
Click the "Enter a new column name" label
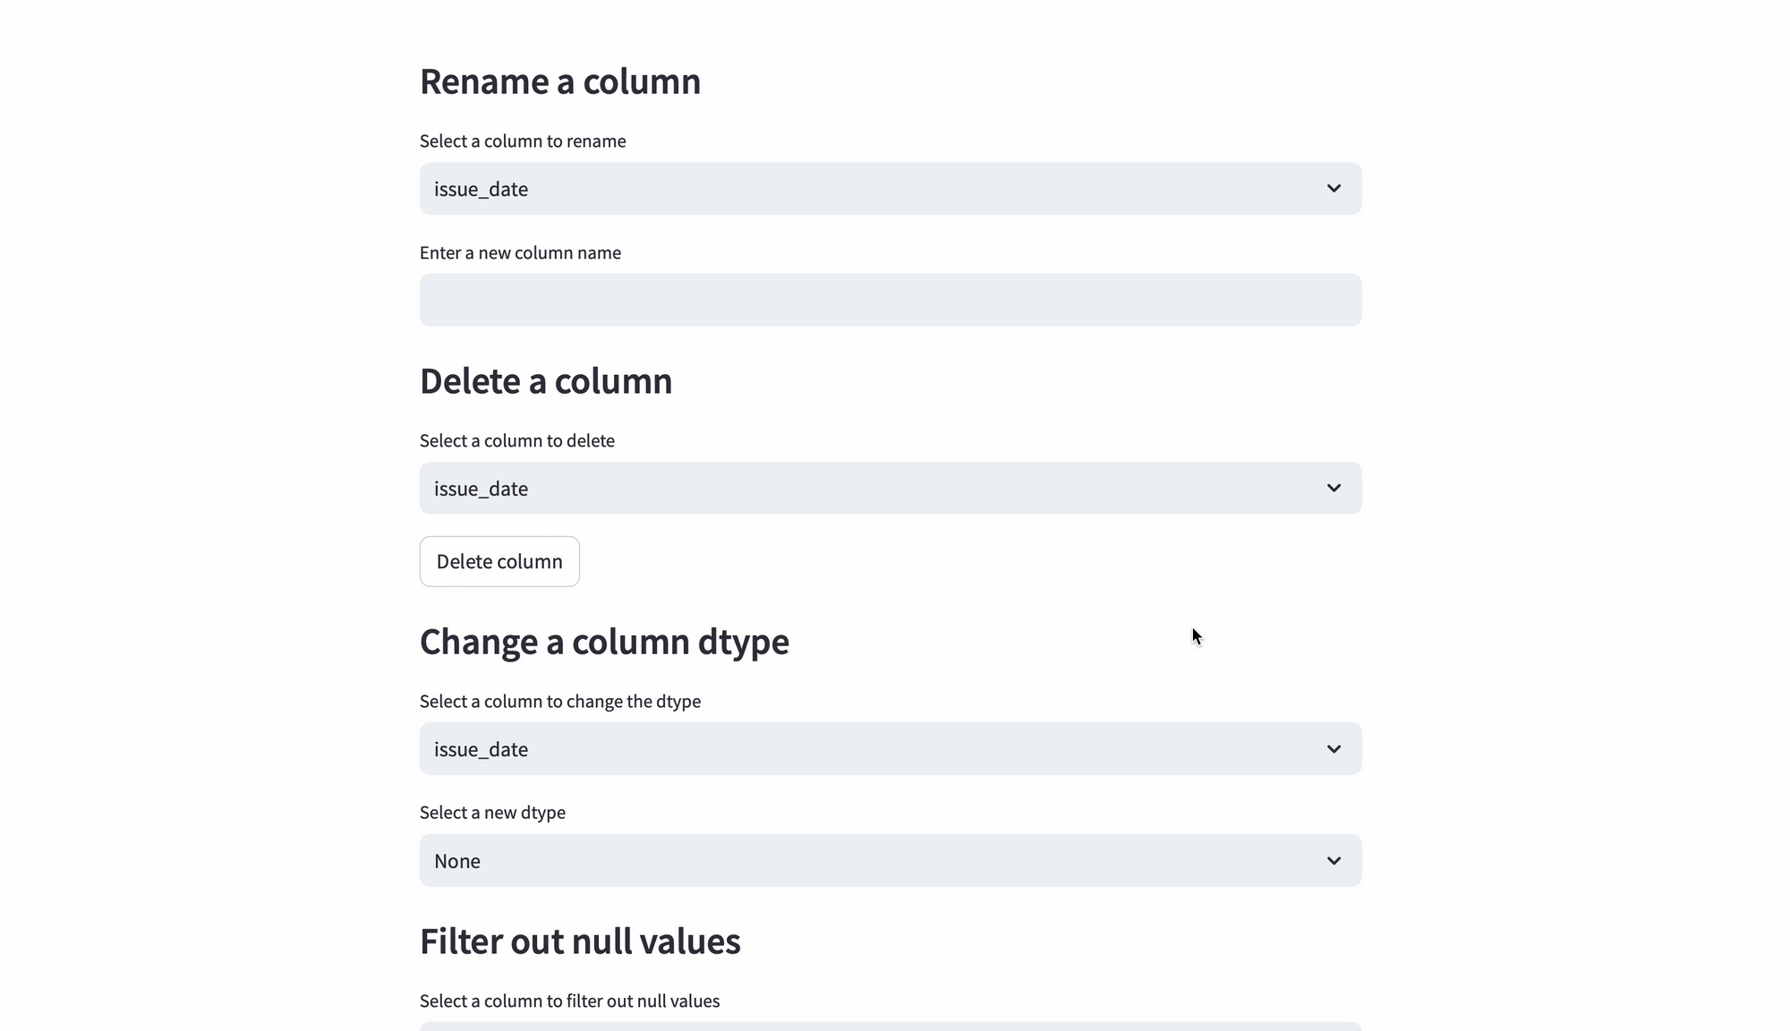pyautogui.click(x=520, y=252)
